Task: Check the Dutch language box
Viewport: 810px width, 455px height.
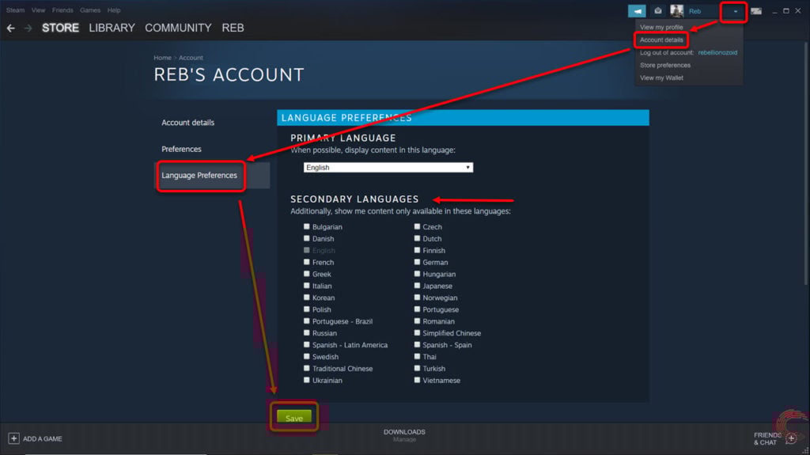Action: tap(417, 238)
